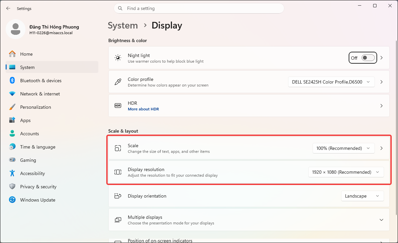Click the Brightness & color heading
The height and width of the screenshot is (243, 398).
point(127,40)
